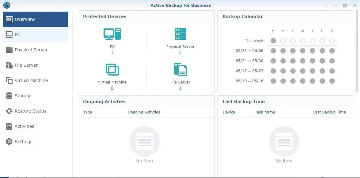This screenshot has width=360, height=178.
Task: Open the Virtual Machine section
Action: [36, 80]
